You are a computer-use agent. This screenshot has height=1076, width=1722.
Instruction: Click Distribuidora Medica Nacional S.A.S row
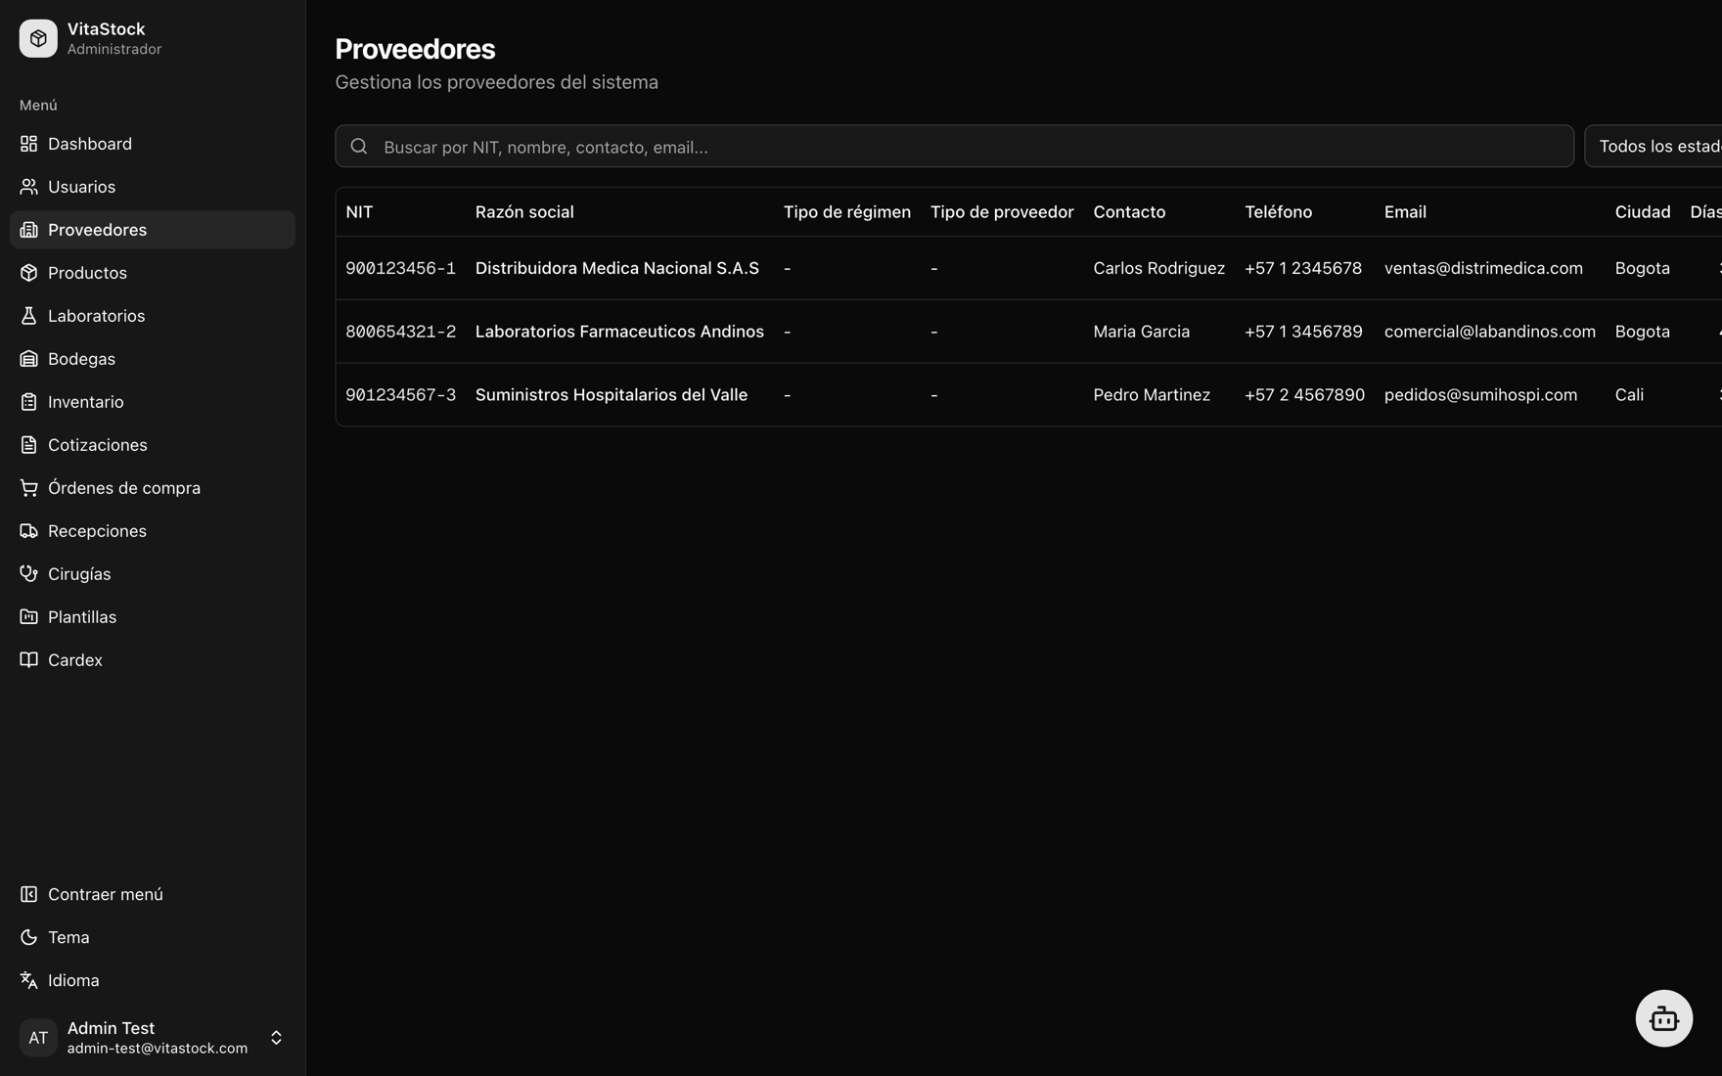tap(1028, 268)
